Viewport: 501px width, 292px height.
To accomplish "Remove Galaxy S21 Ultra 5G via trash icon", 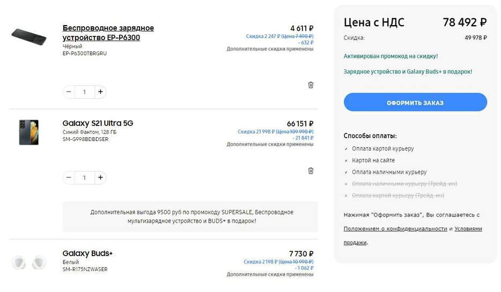I will 311,170.
